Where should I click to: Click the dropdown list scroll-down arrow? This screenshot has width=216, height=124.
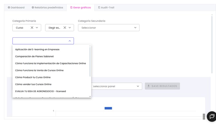click(90, 97)
